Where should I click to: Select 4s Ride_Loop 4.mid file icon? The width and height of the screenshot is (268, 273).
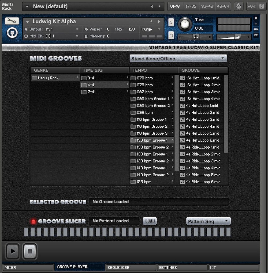183,168
